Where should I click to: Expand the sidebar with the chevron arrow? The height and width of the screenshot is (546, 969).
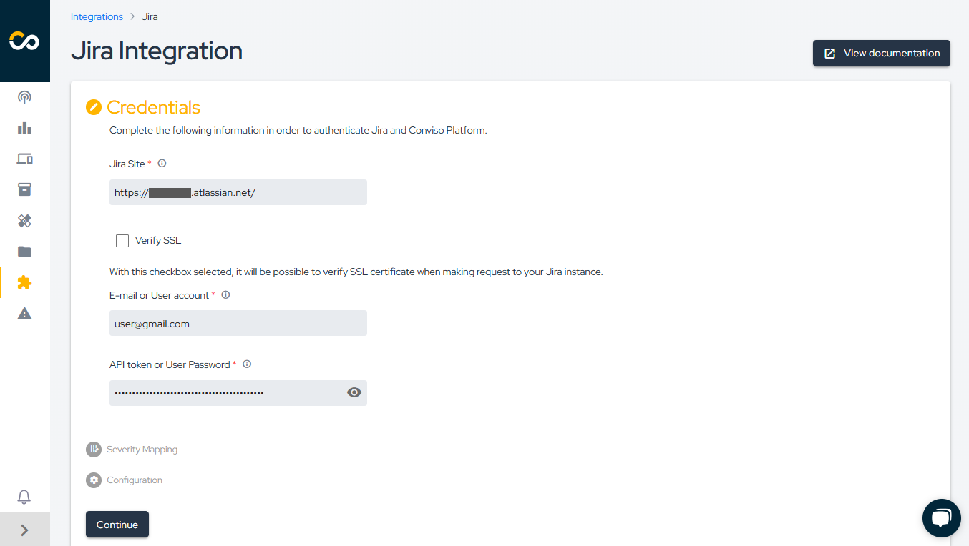click(x=24, y=530)
